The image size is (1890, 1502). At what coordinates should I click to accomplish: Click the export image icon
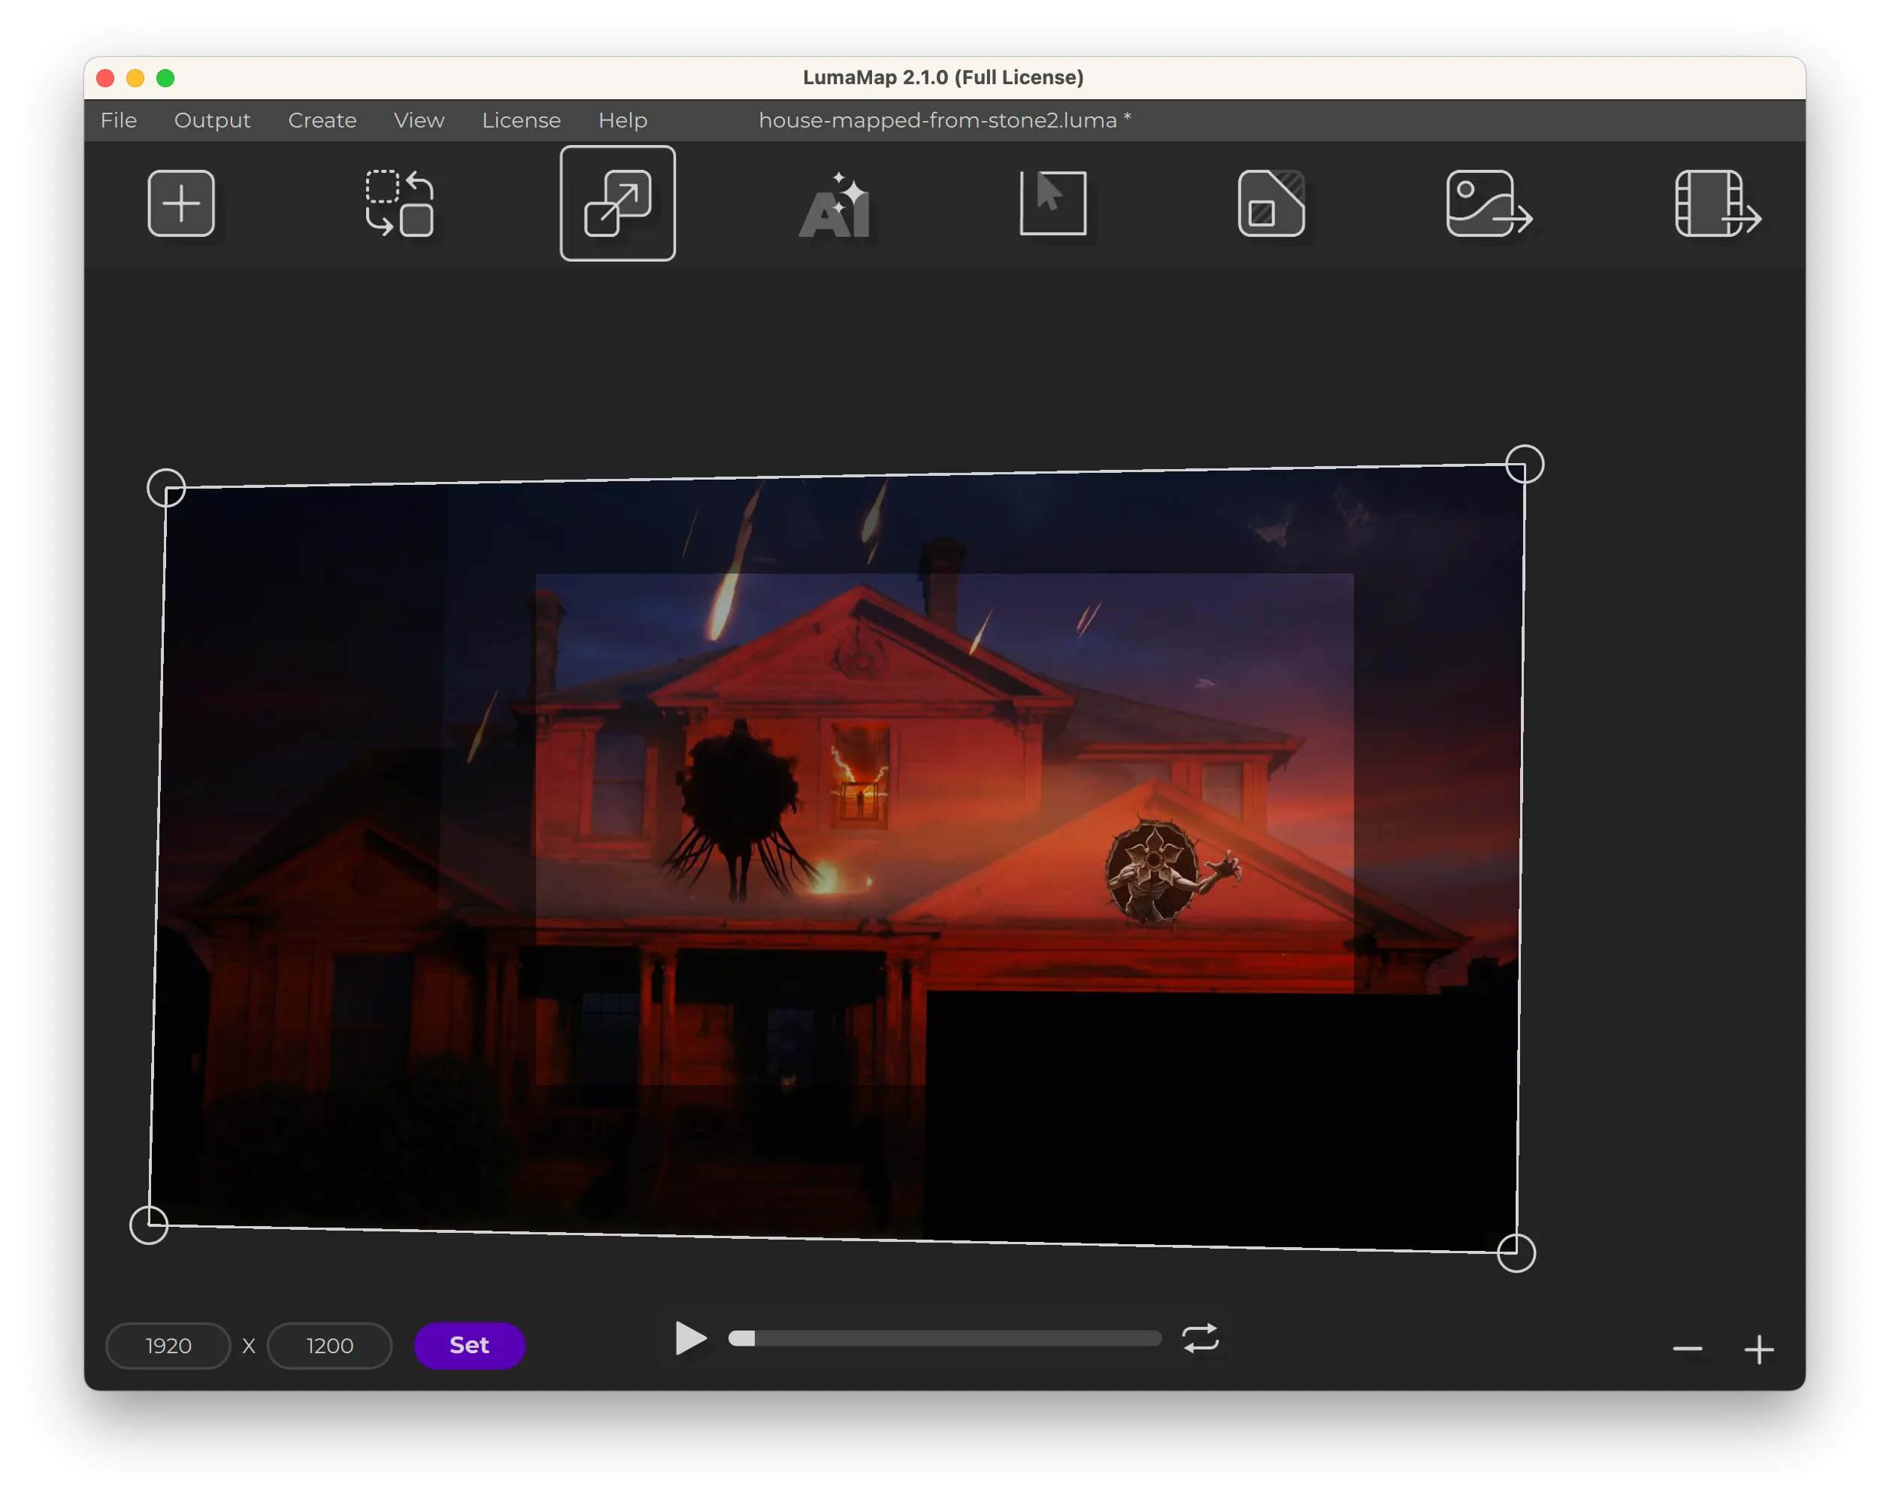point(1489,204)
